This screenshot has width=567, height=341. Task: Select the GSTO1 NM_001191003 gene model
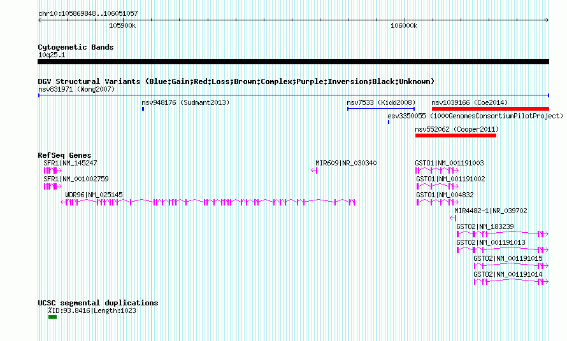pyautogui.click(x=437, y=170)
